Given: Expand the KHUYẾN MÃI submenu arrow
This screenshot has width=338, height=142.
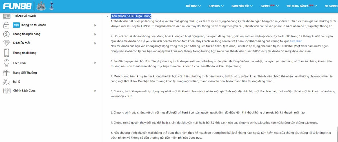Looking at the screenshot, I should [x=95, y=43].
